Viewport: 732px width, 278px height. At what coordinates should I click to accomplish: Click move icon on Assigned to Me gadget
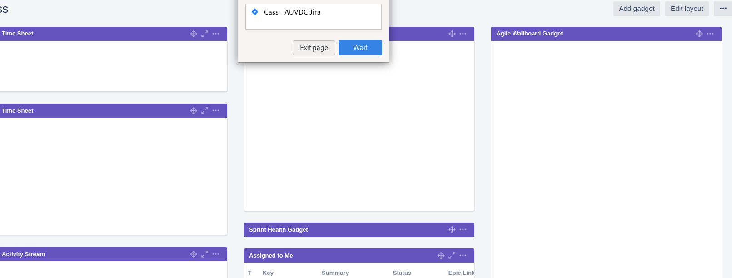tap(441, 256)
